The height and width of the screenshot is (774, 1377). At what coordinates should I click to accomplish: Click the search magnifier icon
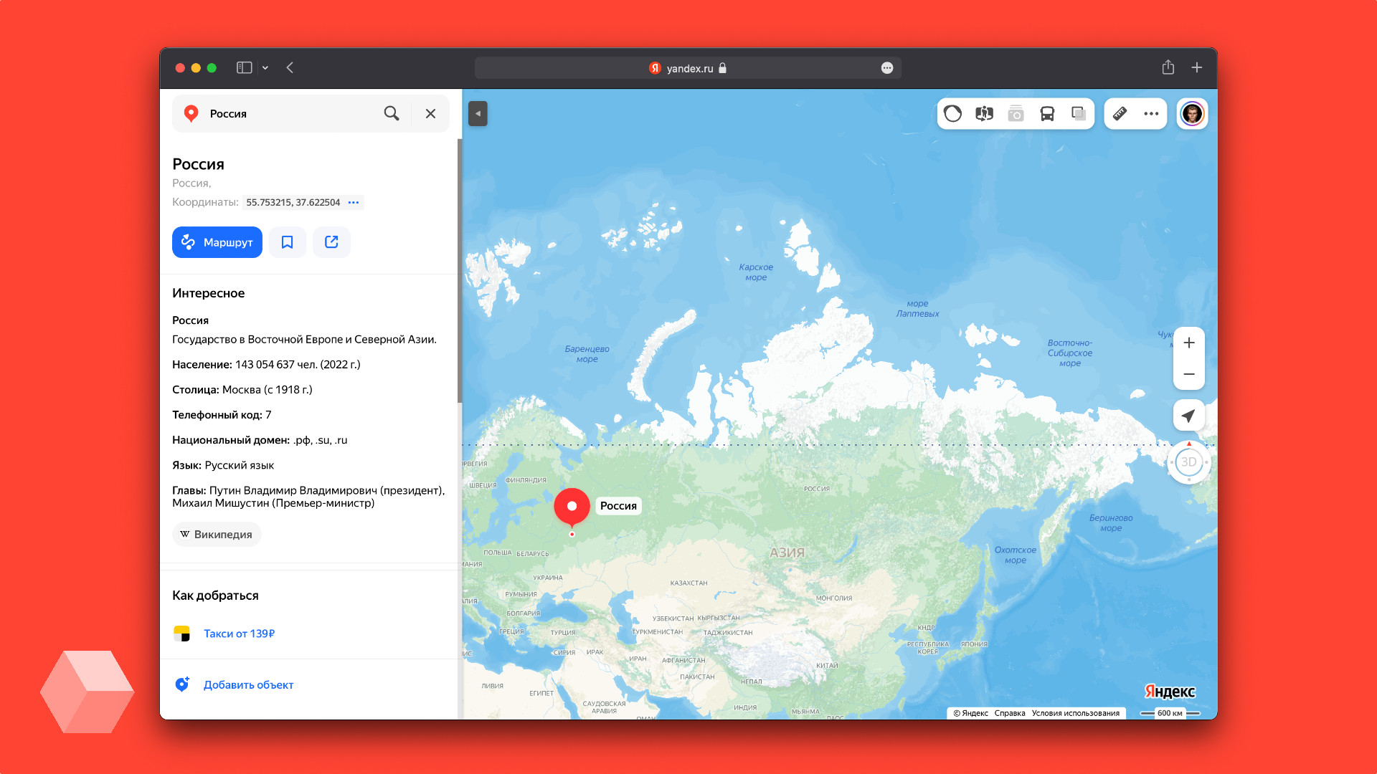click(392, 113)
